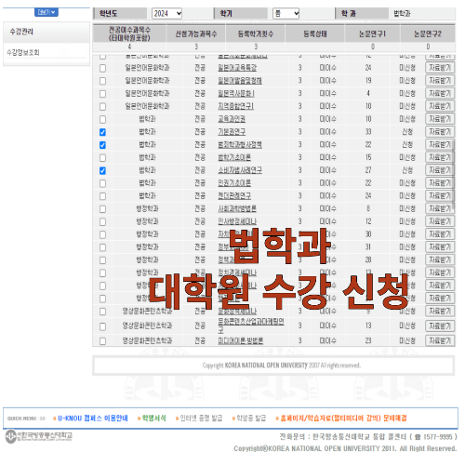Screen dimensions: 465x465
Task: Uncheck the 소비자법사례연구 course checkbox
Action: click(x=102, y=170)
